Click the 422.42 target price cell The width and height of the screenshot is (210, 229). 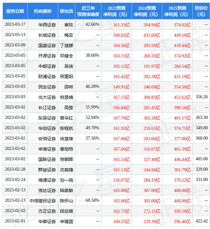coord(201,221)
